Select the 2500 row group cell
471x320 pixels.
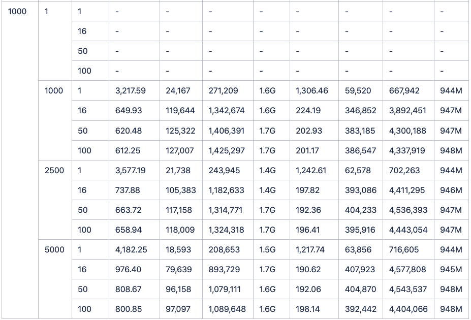coord(54,171)
